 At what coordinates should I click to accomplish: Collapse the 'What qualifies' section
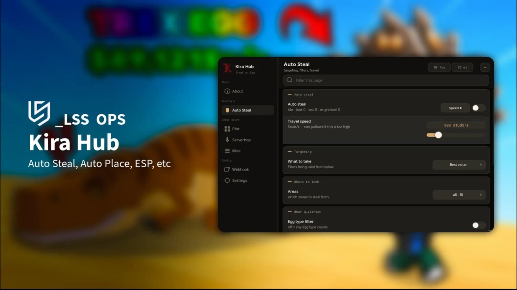304,212
